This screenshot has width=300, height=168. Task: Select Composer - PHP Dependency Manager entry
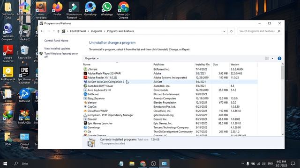coord(170,115)
